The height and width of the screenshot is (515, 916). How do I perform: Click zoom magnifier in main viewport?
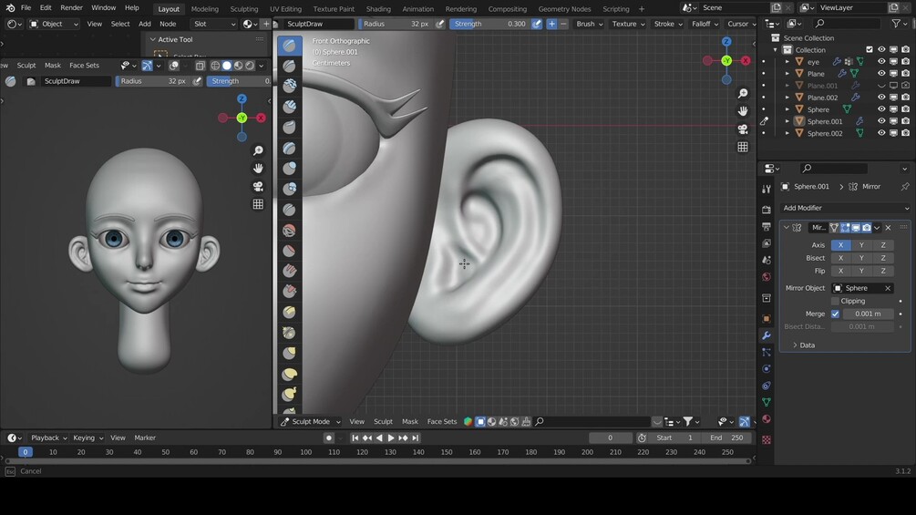[743, 93]
